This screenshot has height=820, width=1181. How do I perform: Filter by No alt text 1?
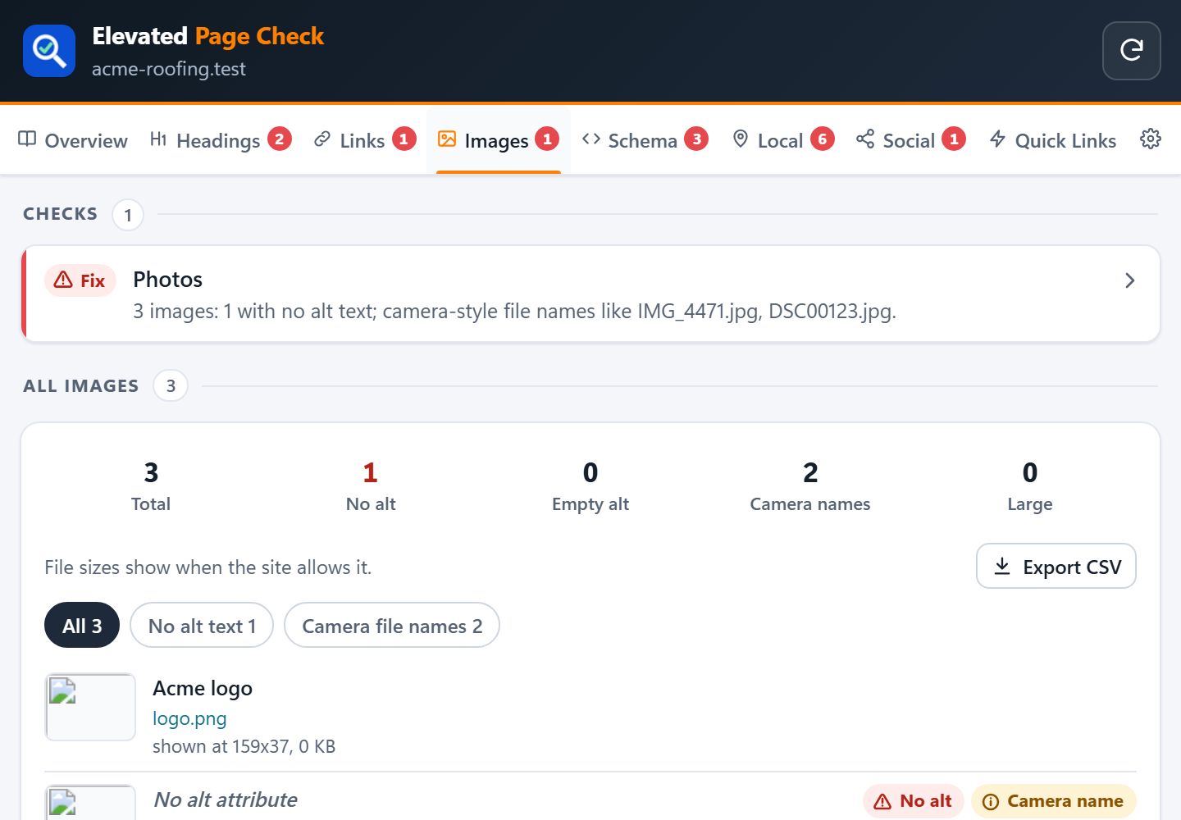click(202, 626)
